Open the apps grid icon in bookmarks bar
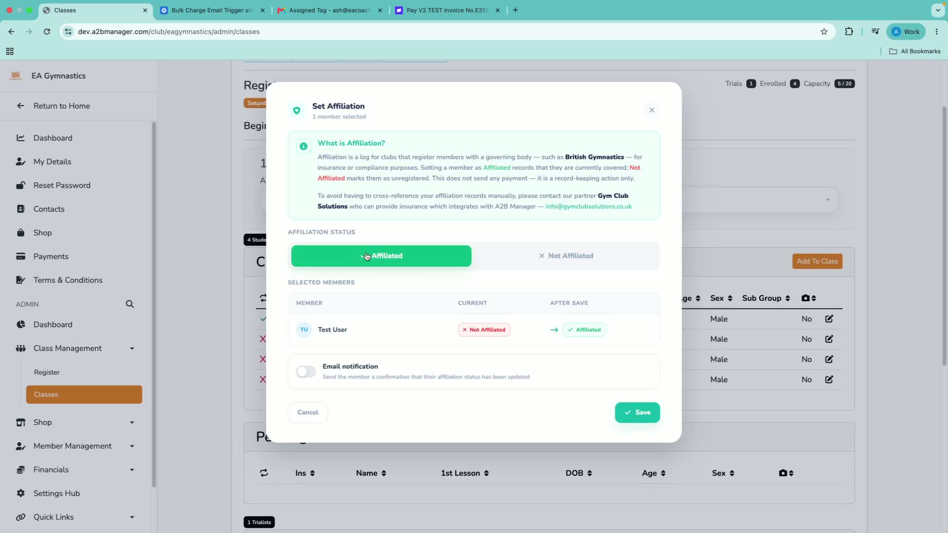The image size is (948, 533). pos(10,51)
